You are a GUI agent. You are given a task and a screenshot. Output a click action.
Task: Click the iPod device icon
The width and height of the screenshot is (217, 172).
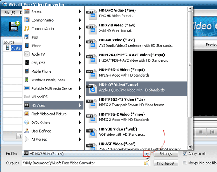27,37
